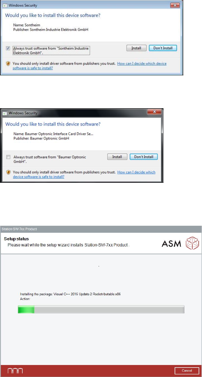Uncheck always trust Sontheim Industrie Elektronik software
Screen dimensions: 202x377
(x=8, y=48)
